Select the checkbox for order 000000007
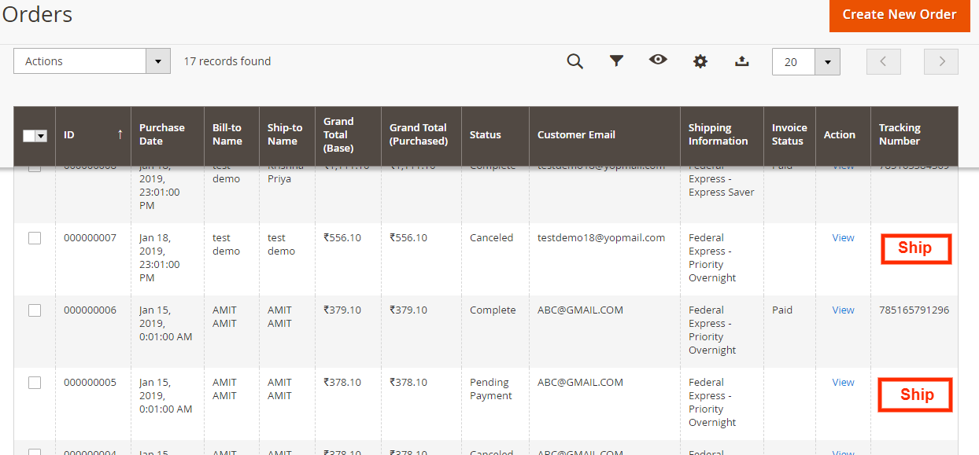Screen dimensions: 979x455 click(x=35, y=237)
